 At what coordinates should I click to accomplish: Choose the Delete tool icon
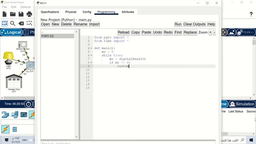pos(21,24)
